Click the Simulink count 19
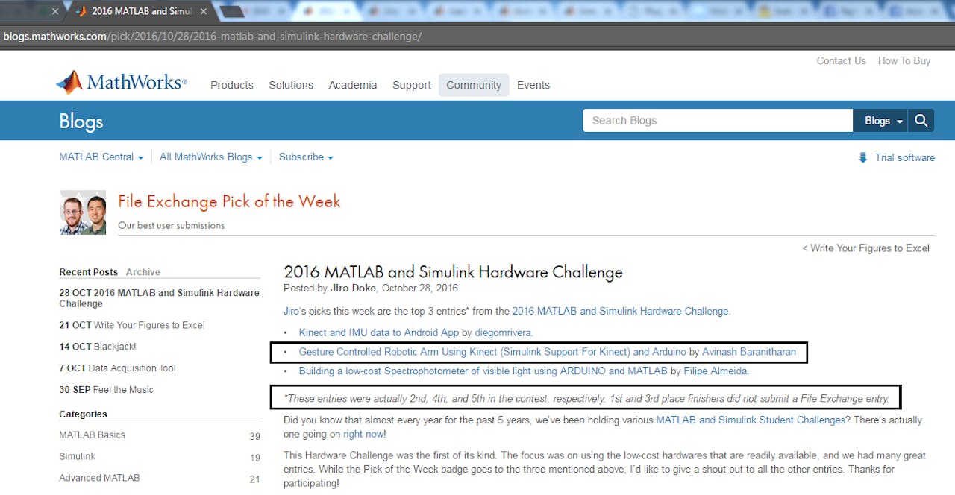This screenshot has height=495, width=955. pos(255,458)
